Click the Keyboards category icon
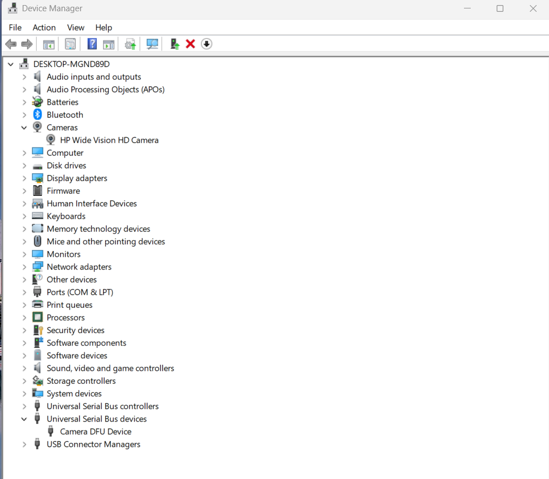Image resolution: width=549 pixels, height=479 pixels. click(38, 216)
